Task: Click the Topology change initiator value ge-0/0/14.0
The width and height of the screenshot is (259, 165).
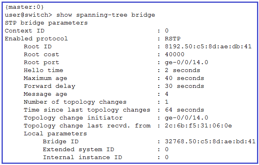Action: [187, 118]
